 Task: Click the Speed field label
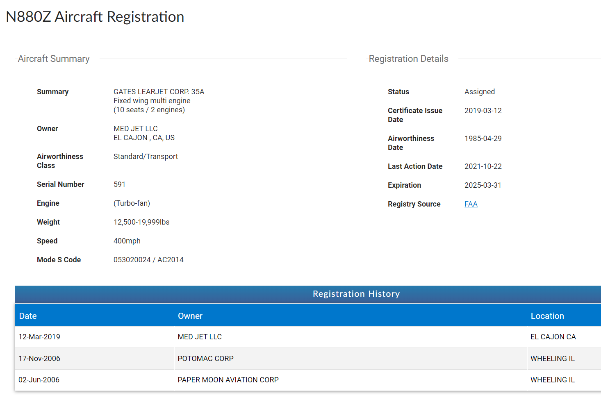click(x=47, y=241)
